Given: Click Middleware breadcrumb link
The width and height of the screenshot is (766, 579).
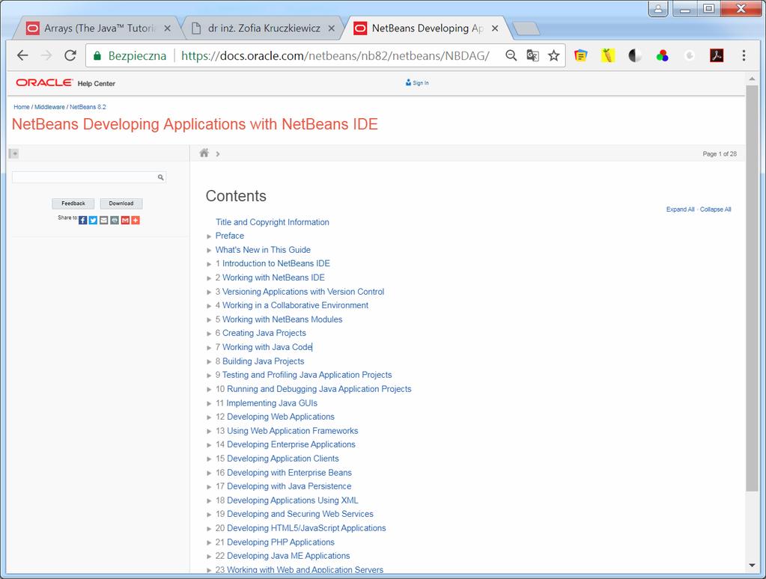Looking at the screenshot, I should tap(49, 107).
